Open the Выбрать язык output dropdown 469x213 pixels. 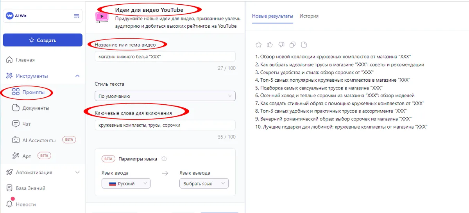[x=204, y=183]
